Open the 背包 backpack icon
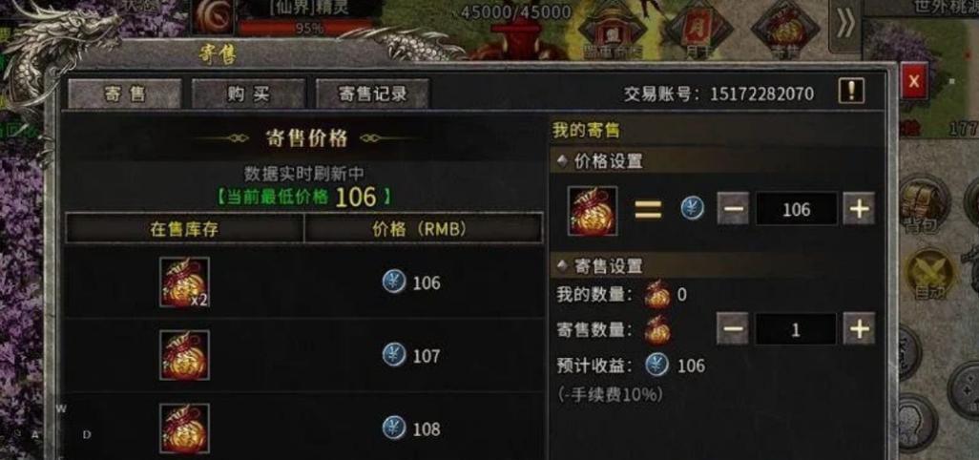Image resolution: width=979 pixels, height=460 pixels. pos(926,205)
